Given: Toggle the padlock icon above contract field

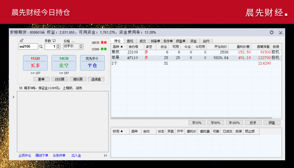Looking at the screenshot, I should pyautogui.click(x=21, y=41).
